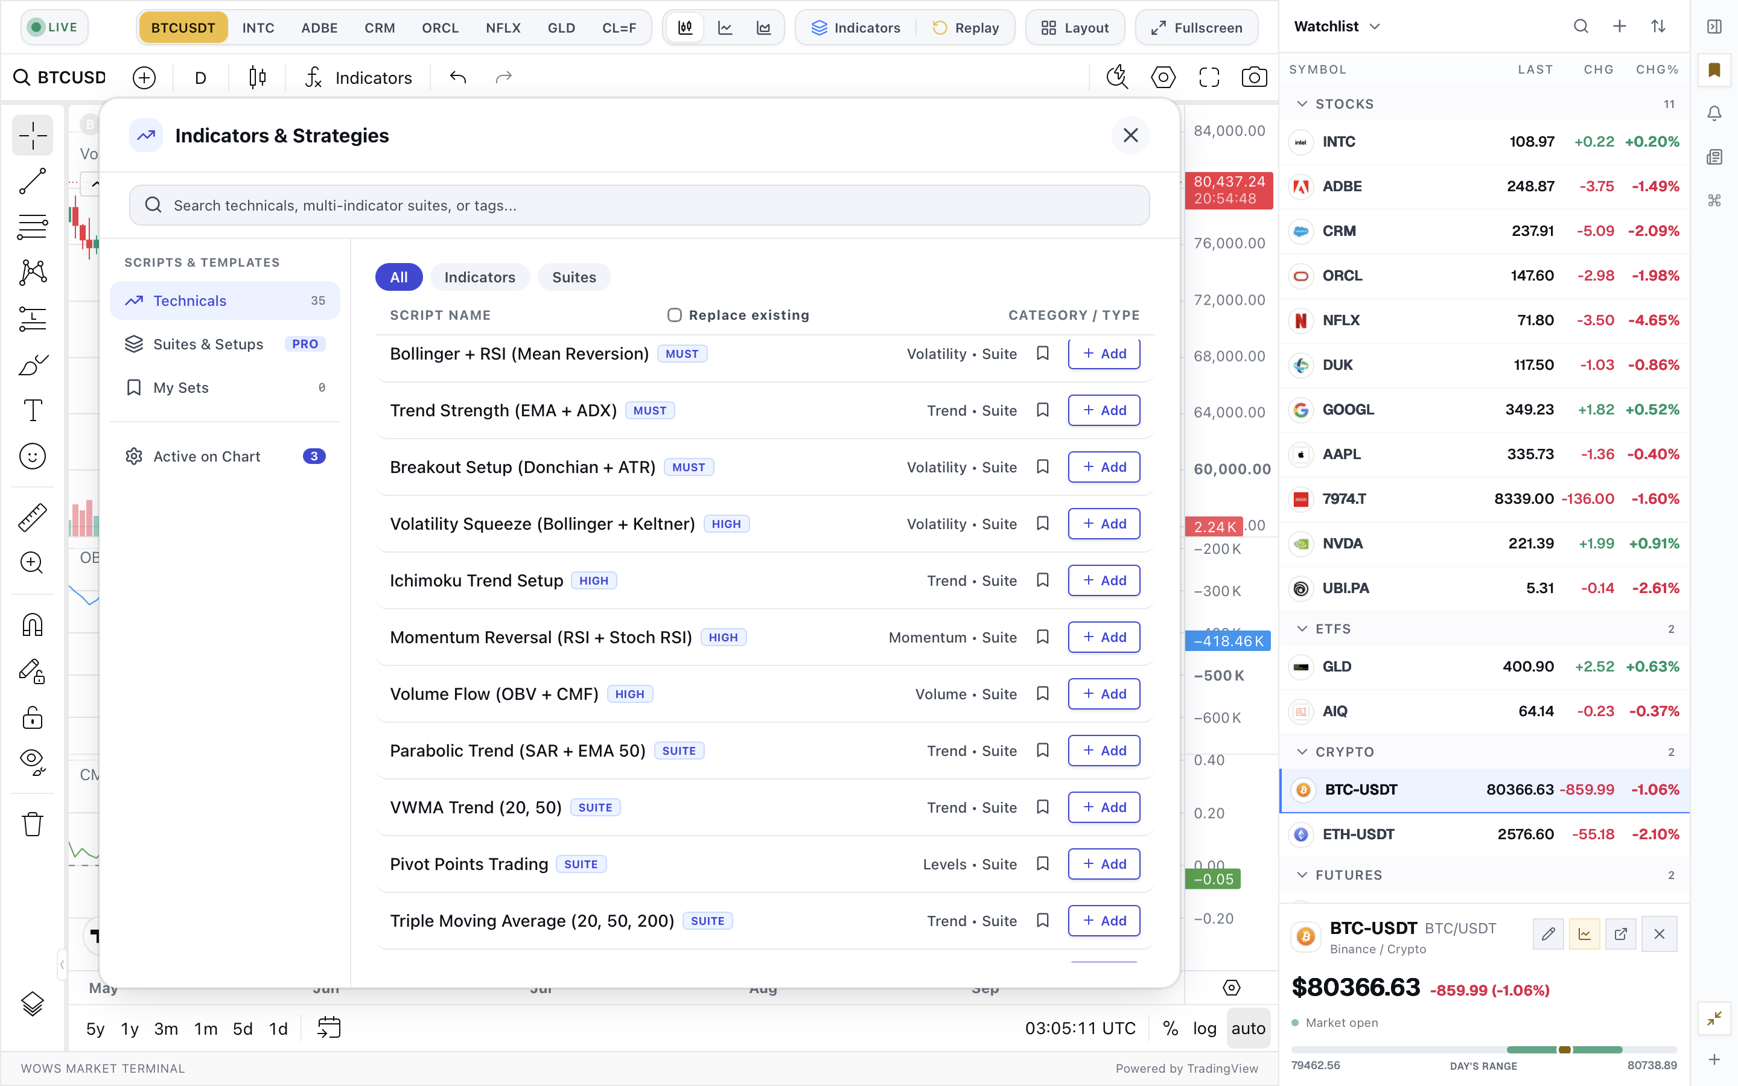This screenshot has width=1738, height=1086.
Task: Open the Suites & Setups category
Action: pyautogui.click(x=224, y=344)
